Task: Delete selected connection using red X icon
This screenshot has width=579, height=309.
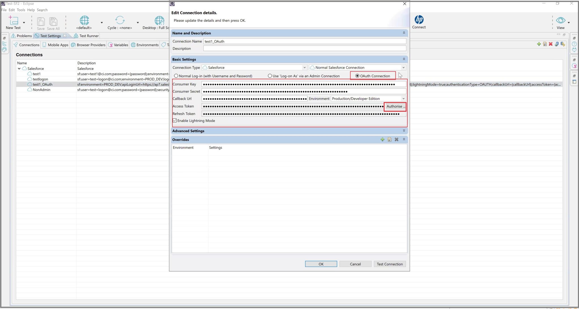Action: click(x=550, y=44)
